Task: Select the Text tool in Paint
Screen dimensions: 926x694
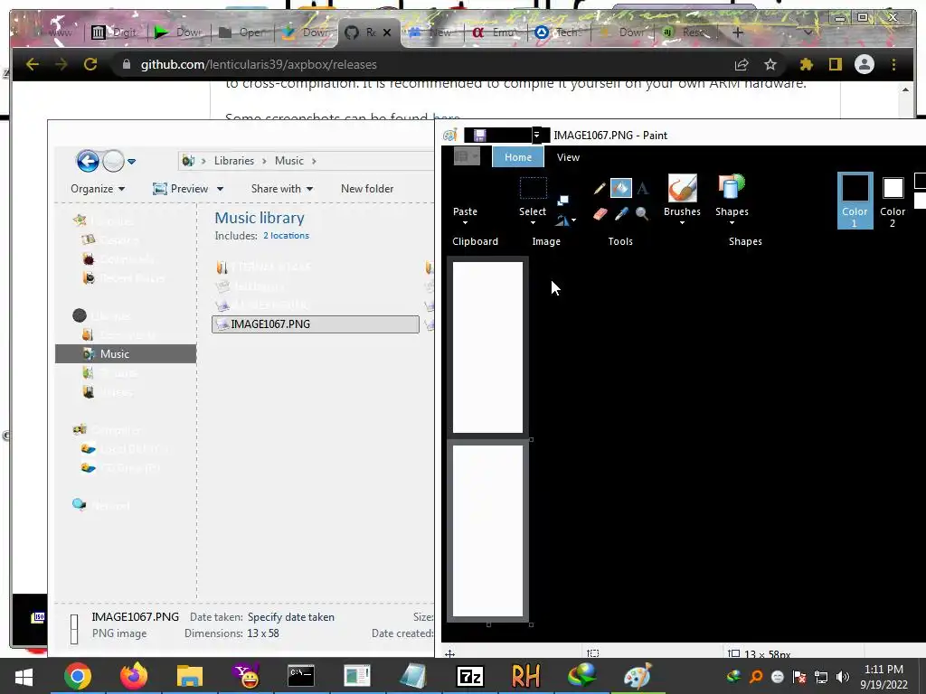Action: point(643,188)
